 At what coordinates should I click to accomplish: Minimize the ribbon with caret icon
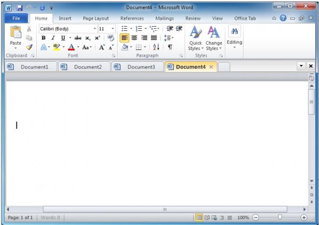coord(274,18)
